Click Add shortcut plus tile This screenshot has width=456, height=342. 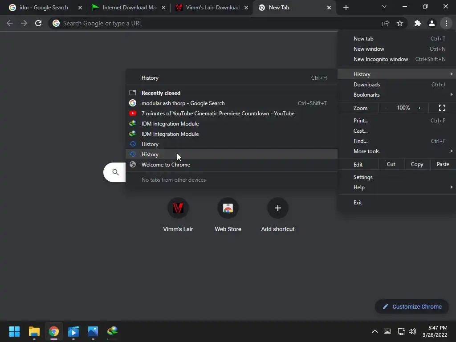coord(278,214)
